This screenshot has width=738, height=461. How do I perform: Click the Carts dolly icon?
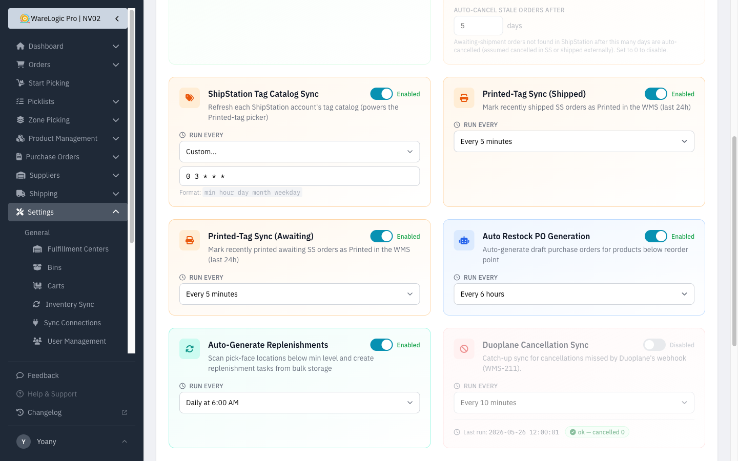(37, 286)
